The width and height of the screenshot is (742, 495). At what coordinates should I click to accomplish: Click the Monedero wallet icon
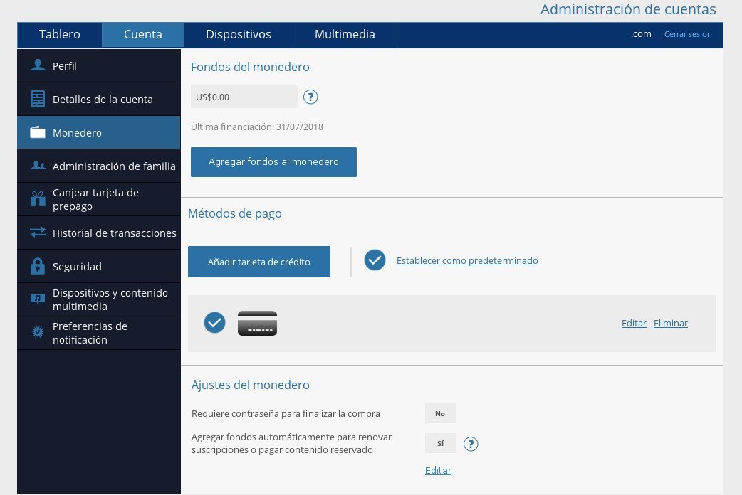[38, 132]
